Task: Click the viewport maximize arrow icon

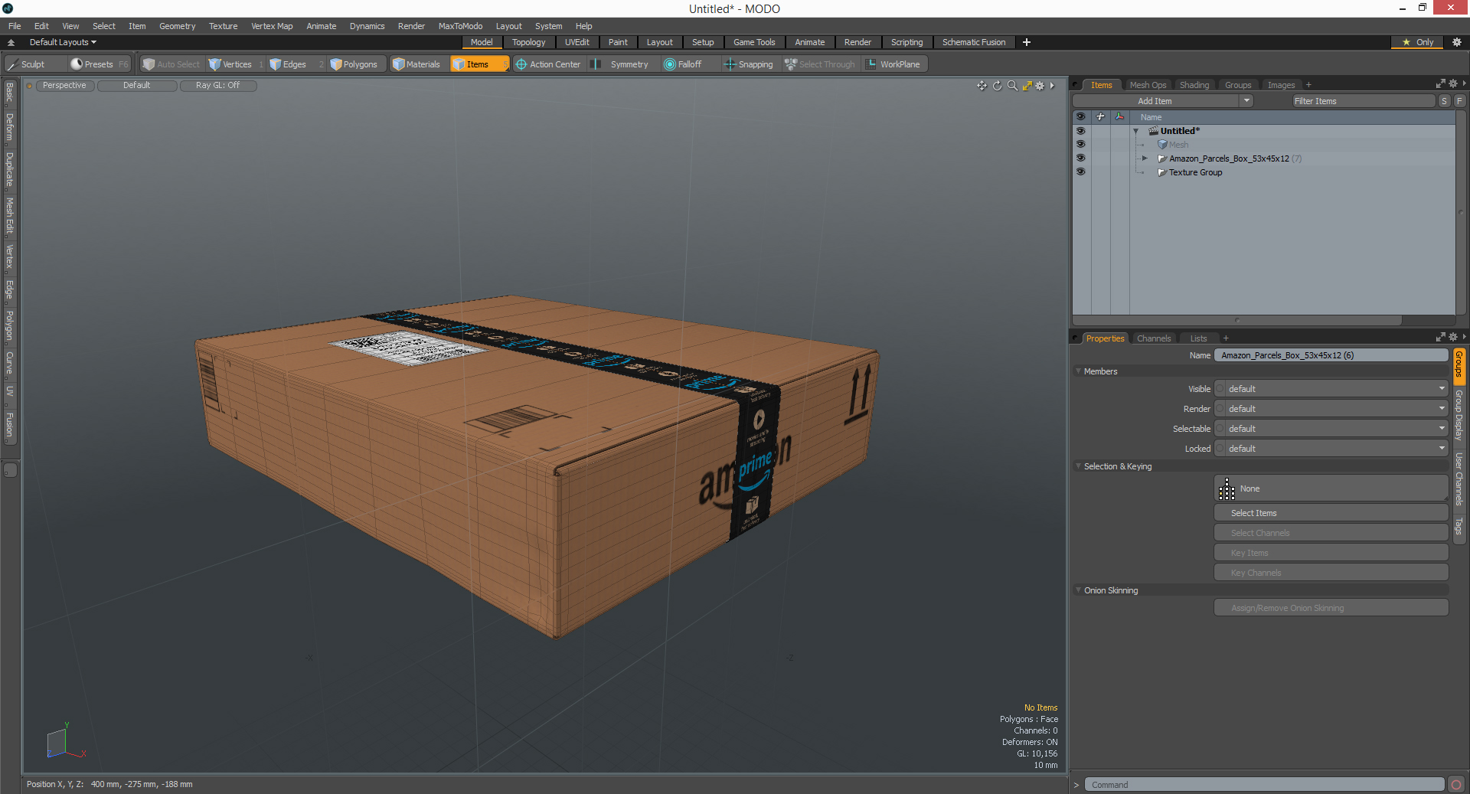Action: click(x=1027, y=86)
